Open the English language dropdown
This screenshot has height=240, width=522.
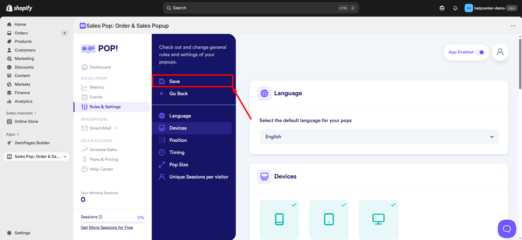379,137
